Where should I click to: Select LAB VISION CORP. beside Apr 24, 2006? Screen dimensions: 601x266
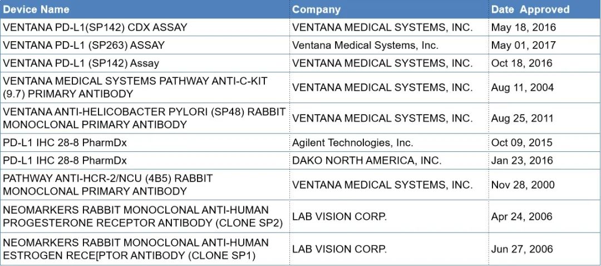coord(339,216)
